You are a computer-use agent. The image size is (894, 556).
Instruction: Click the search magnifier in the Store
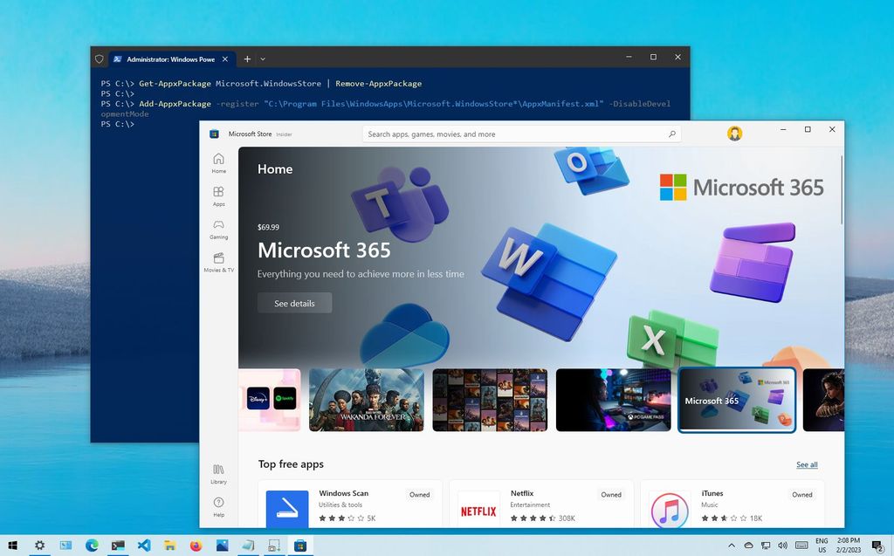tap(671, 134)
